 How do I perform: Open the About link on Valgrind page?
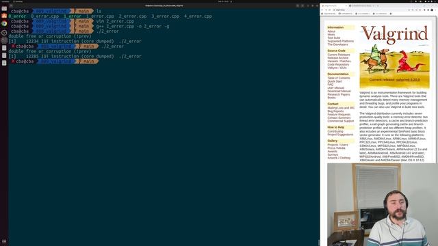(x=331, y=31)
